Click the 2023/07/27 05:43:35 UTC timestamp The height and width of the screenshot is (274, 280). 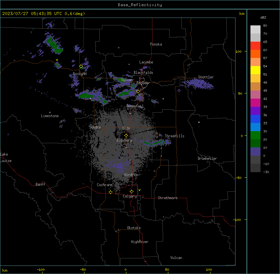(32, 14)
